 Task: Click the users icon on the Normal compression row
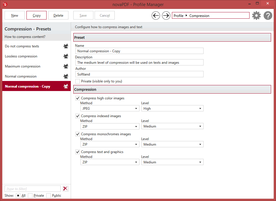(66, 76)
